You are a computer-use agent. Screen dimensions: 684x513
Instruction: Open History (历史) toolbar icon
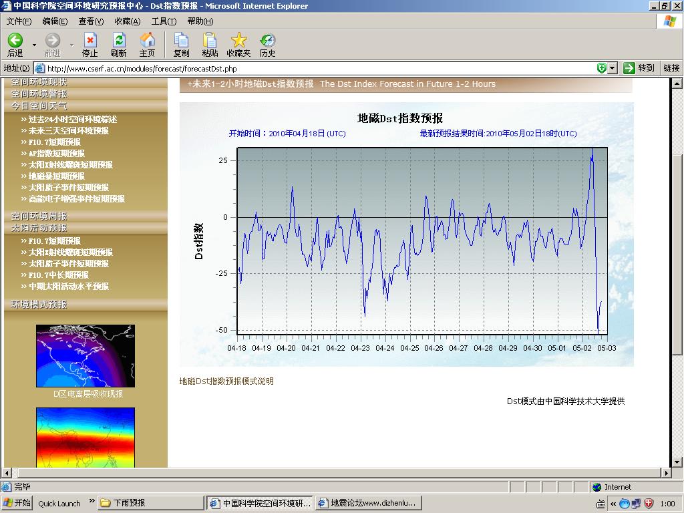pos(267,41)
